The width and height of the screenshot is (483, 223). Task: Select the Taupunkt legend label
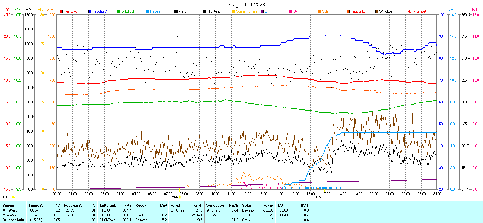coord(358,11)
